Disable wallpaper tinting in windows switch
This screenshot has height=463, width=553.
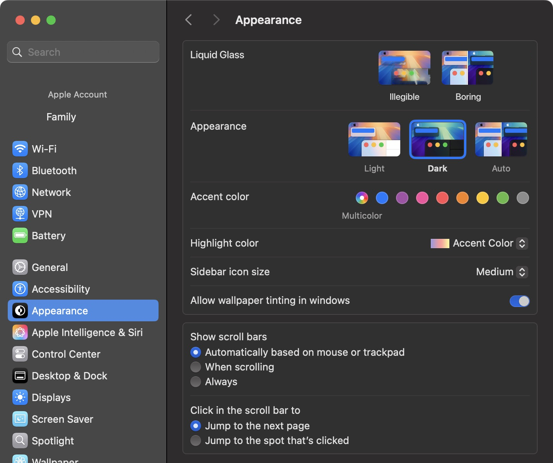point(519,301)
